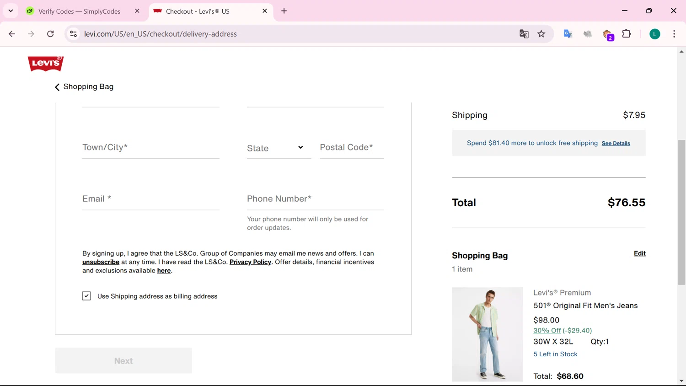Open the extension with badge 2
Viewport: 686px width, 386px height.
coord(608,34)
